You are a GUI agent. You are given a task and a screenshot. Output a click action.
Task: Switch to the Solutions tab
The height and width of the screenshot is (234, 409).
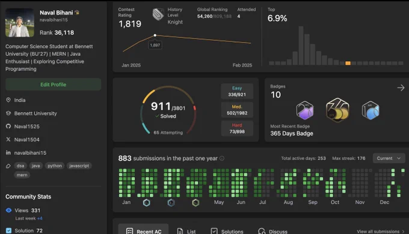pos(227,231)
